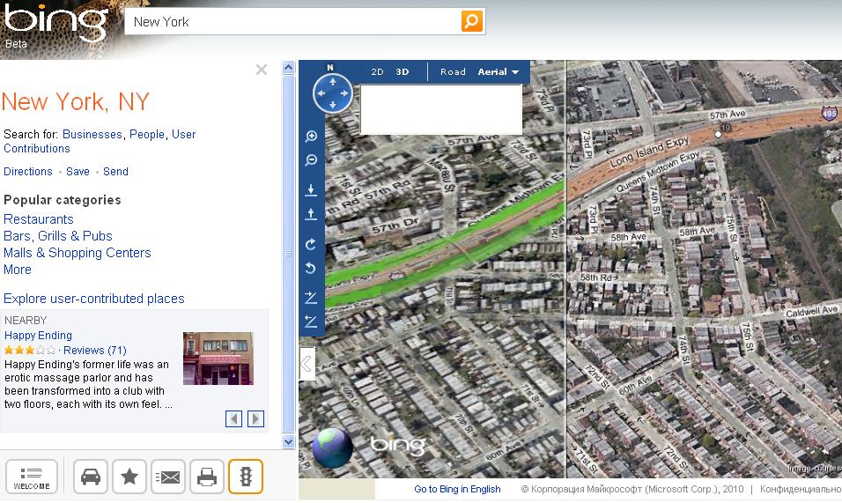This screenshot has height=503, width=842.
Task: Click the orange search magnifier button
Action: (471, 21)
